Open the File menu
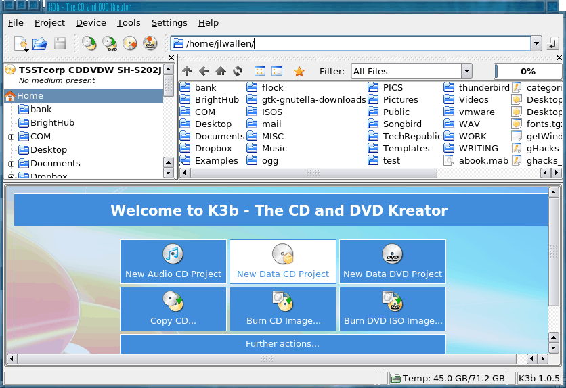The width and height of the screenshot is (566, 388). click(x=16, y=23)
